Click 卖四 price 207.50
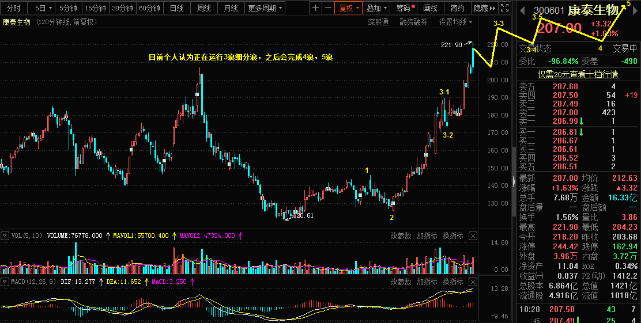Viewport: 641px width, 323px height. tap(565, 95)
